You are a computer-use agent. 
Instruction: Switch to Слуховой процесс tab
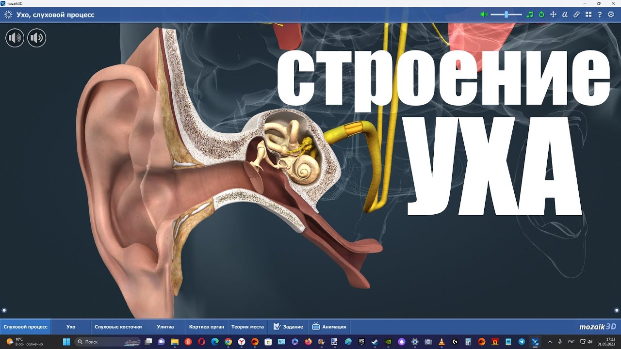click(26, 327)
